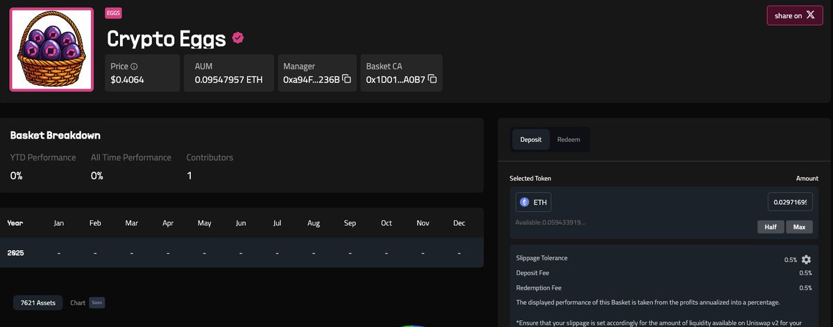The height and width of the screenshot is (327, 833).
Task: Copy the Basket CA address
Action: pos(432,80)
